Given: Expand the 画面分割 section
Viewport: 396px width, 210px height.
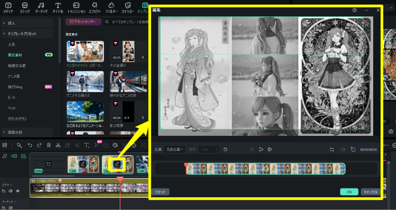Looking at the screenshot, I should click(27, 132).
